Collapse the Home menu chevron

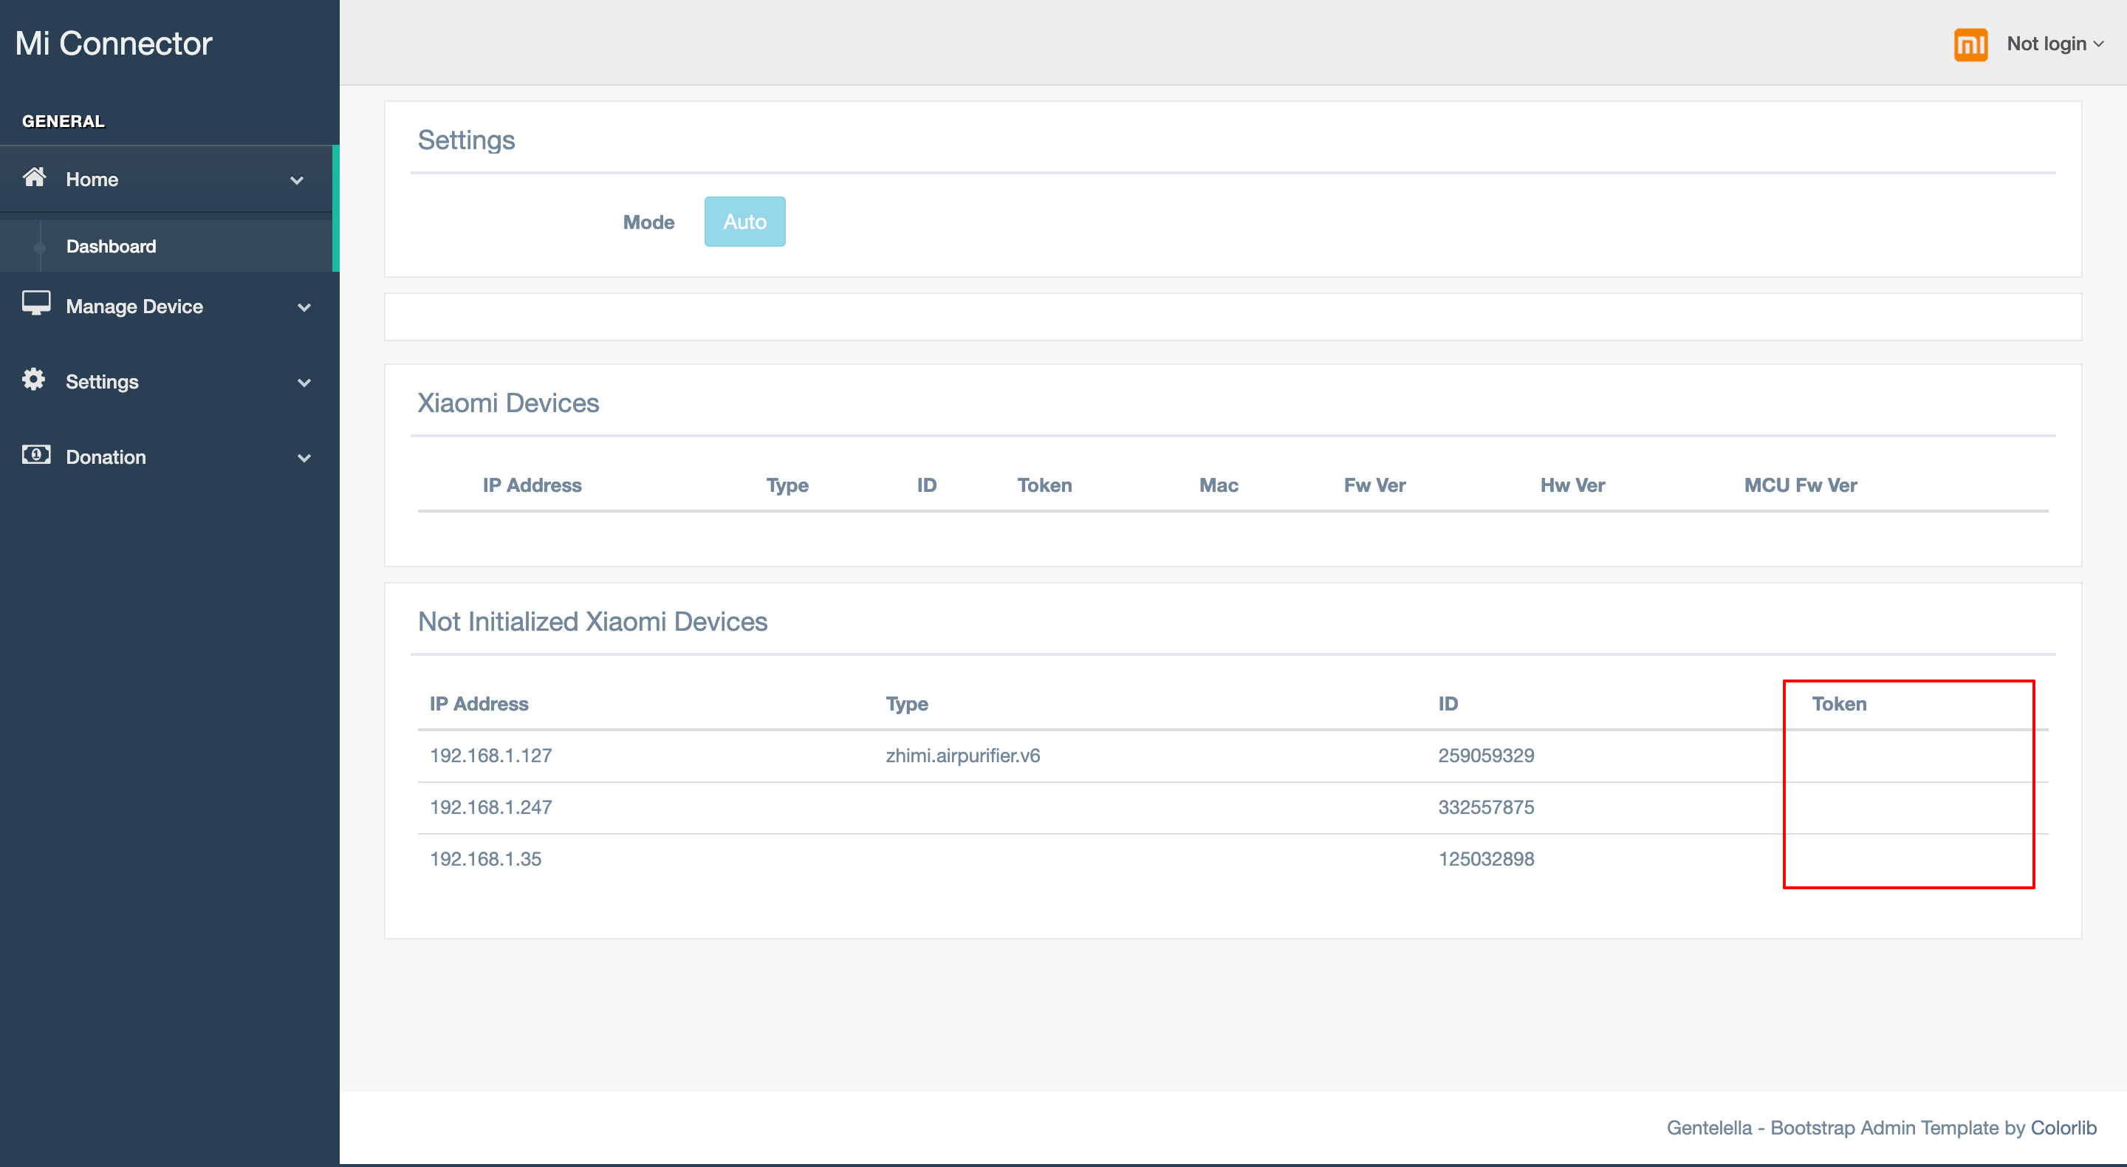pyautogui.click(x=297, y=180)
